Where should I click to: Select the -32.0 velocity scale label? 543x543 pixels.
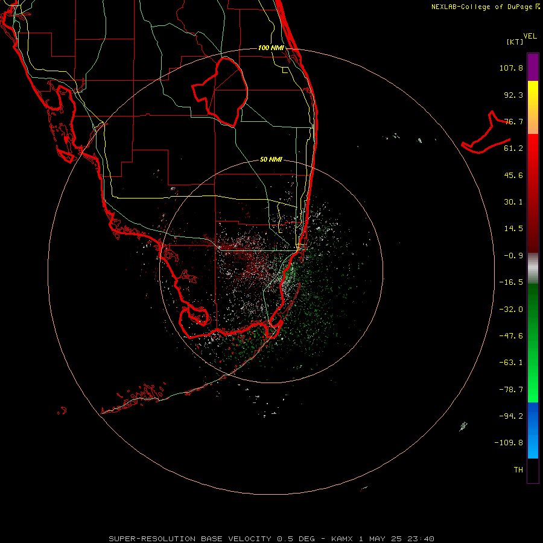point(511,310)
